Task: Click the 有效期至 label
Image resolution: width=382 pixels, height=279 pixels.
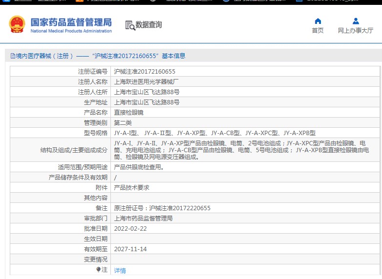Action: (96, 249)
